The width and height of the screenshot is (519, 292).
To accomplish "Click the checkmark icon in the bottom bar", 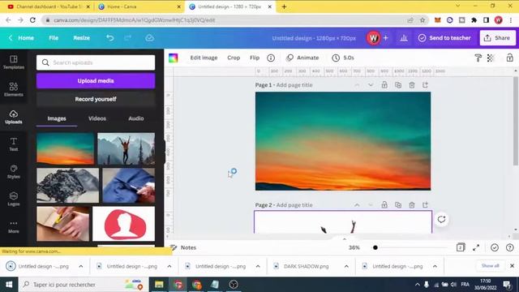I will [495, 247].
